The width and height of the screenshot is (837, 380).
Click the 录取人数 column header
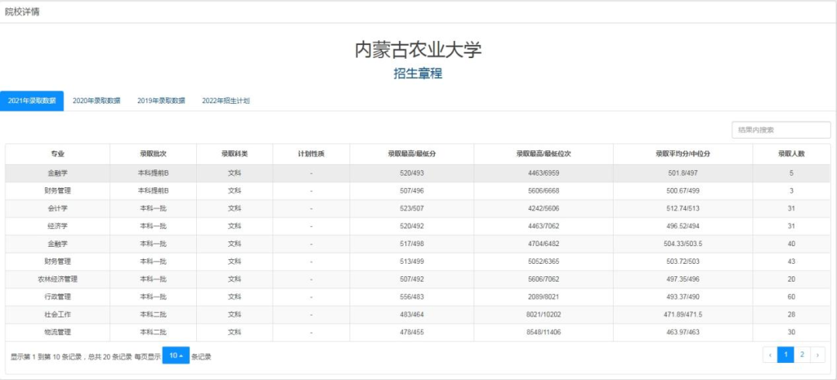point(791,154)
